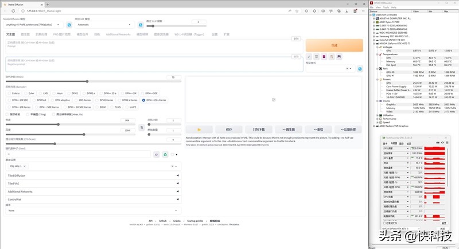The width and height of the screenshot is (459, 249).
Task: Expand the ControlNet section
Action: pyautogui.click(x=92, y=200)
